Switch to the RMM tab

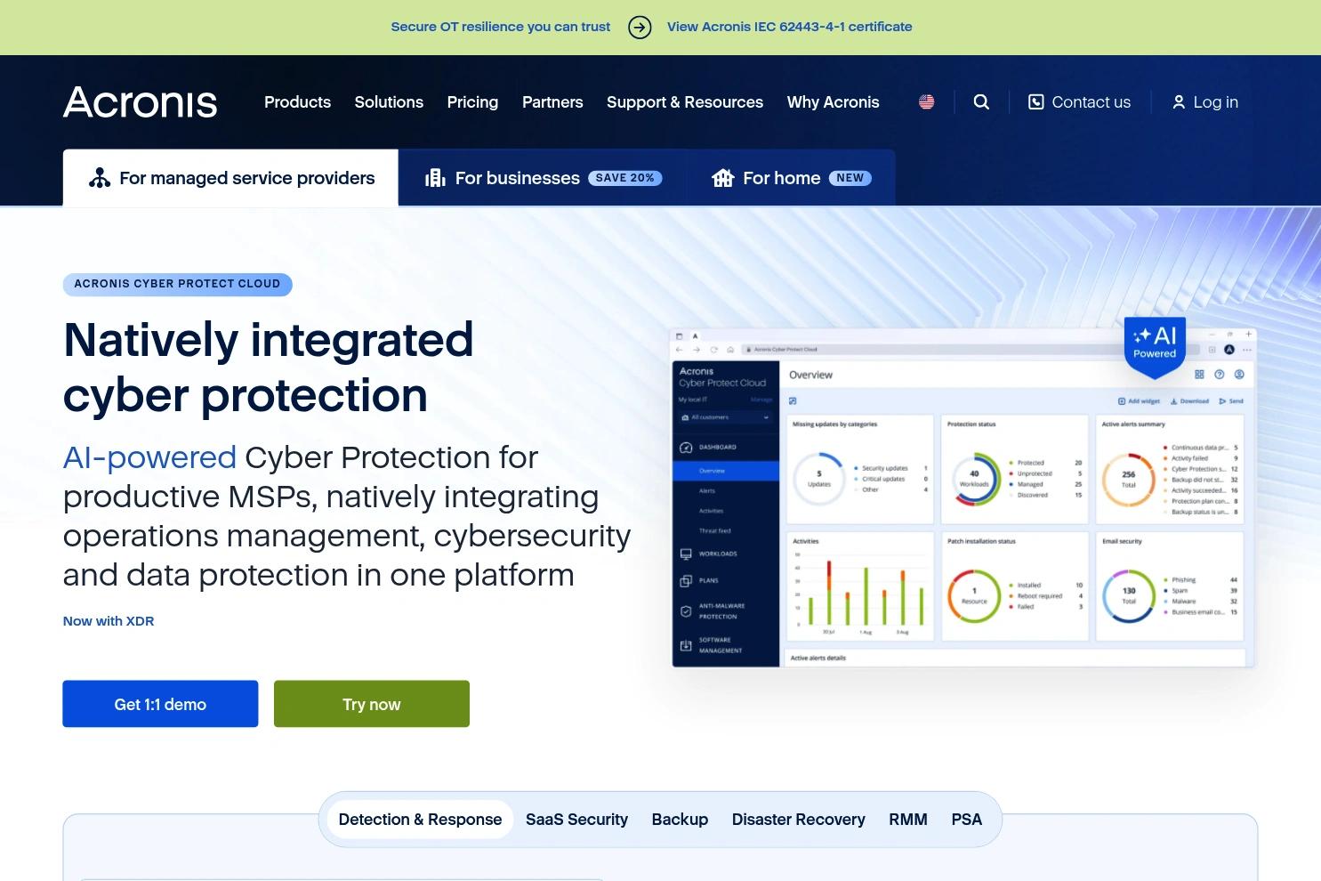908,820
